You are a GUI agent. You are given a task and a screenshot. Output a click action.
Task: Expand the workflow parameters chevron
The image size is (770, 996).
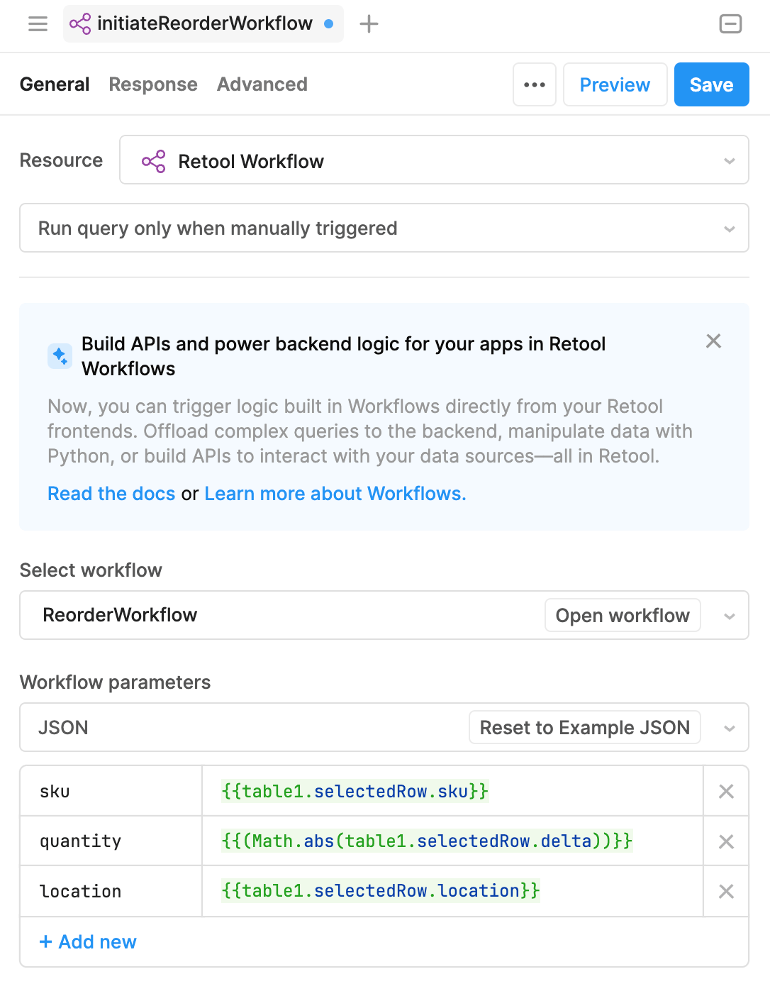click(x=729, y=728)
